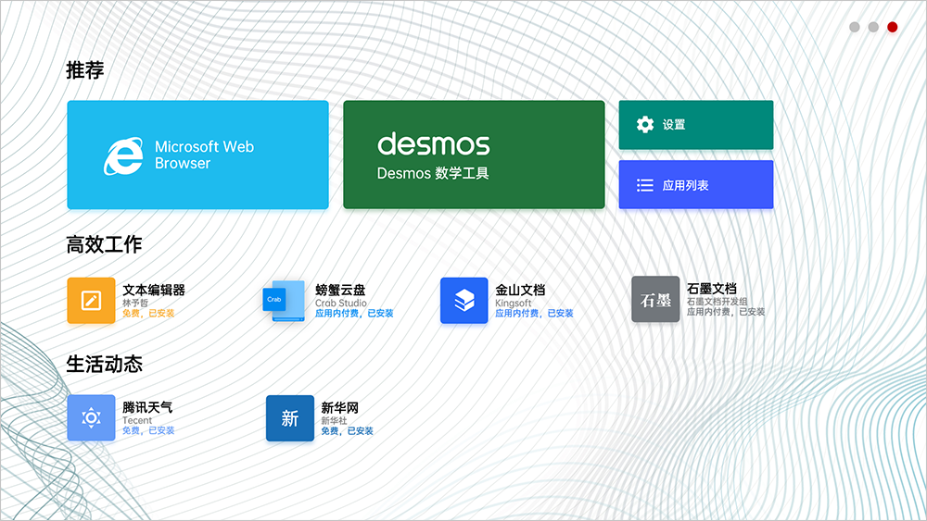Launch the Desmos 数学工具 tile

tap(474, 155)
